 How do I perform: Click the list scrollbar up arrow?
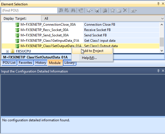162,25
